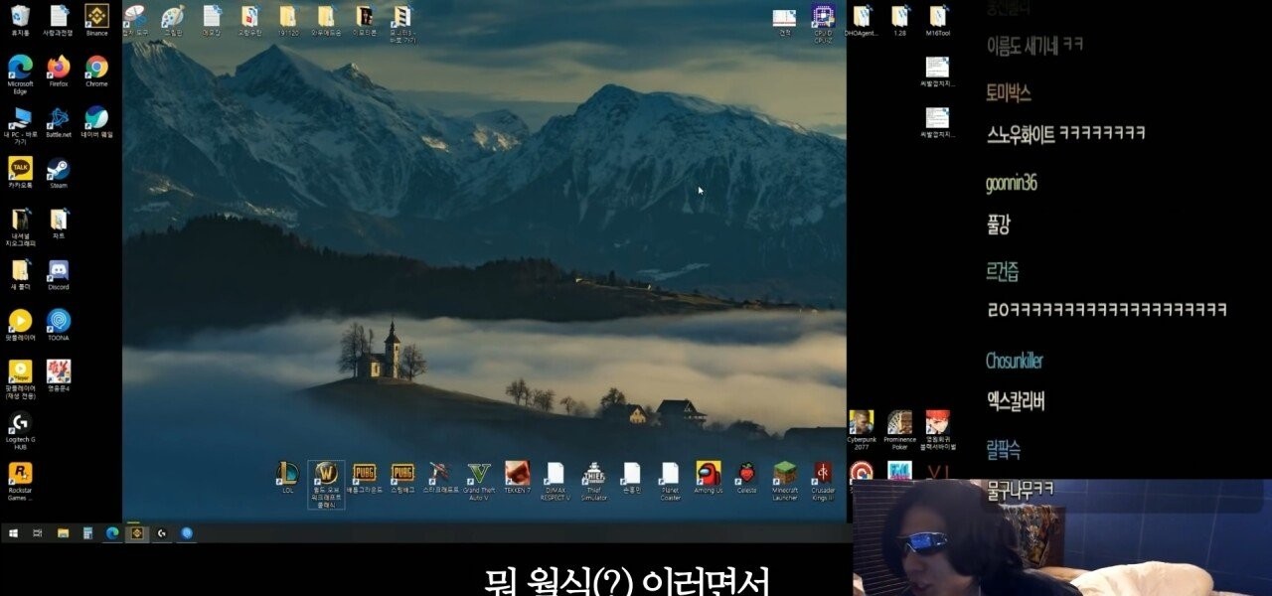Open the Windows Start button
The height and width of the screenshot is (596, 1272).
(14, 533)
